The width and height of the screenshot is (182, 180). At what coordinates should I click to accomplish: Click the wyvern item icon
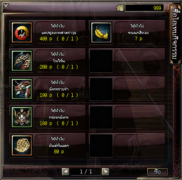(22, 61)
